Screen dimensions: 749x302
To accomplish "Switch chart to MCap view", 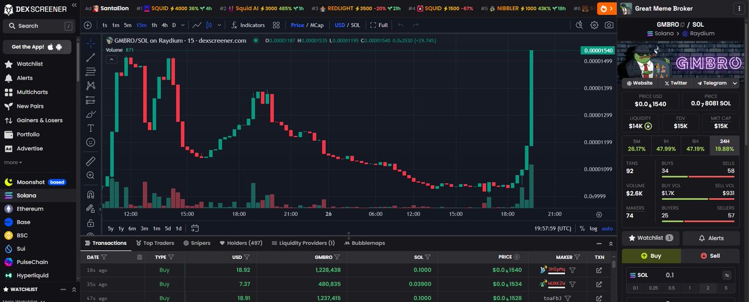I will pos(317,25).
